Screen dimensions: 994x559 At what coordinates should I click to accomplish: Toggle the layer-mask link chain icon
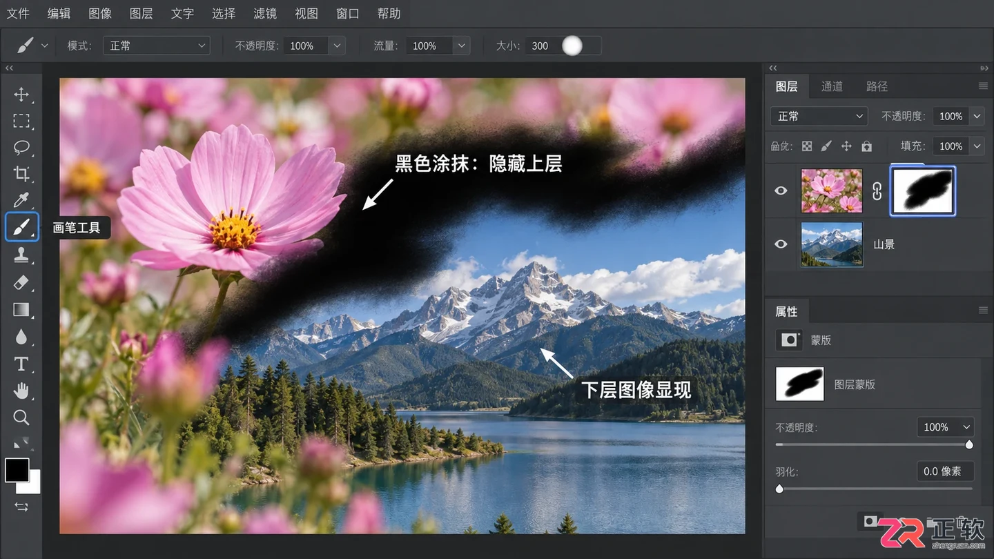tap(877, 191)
